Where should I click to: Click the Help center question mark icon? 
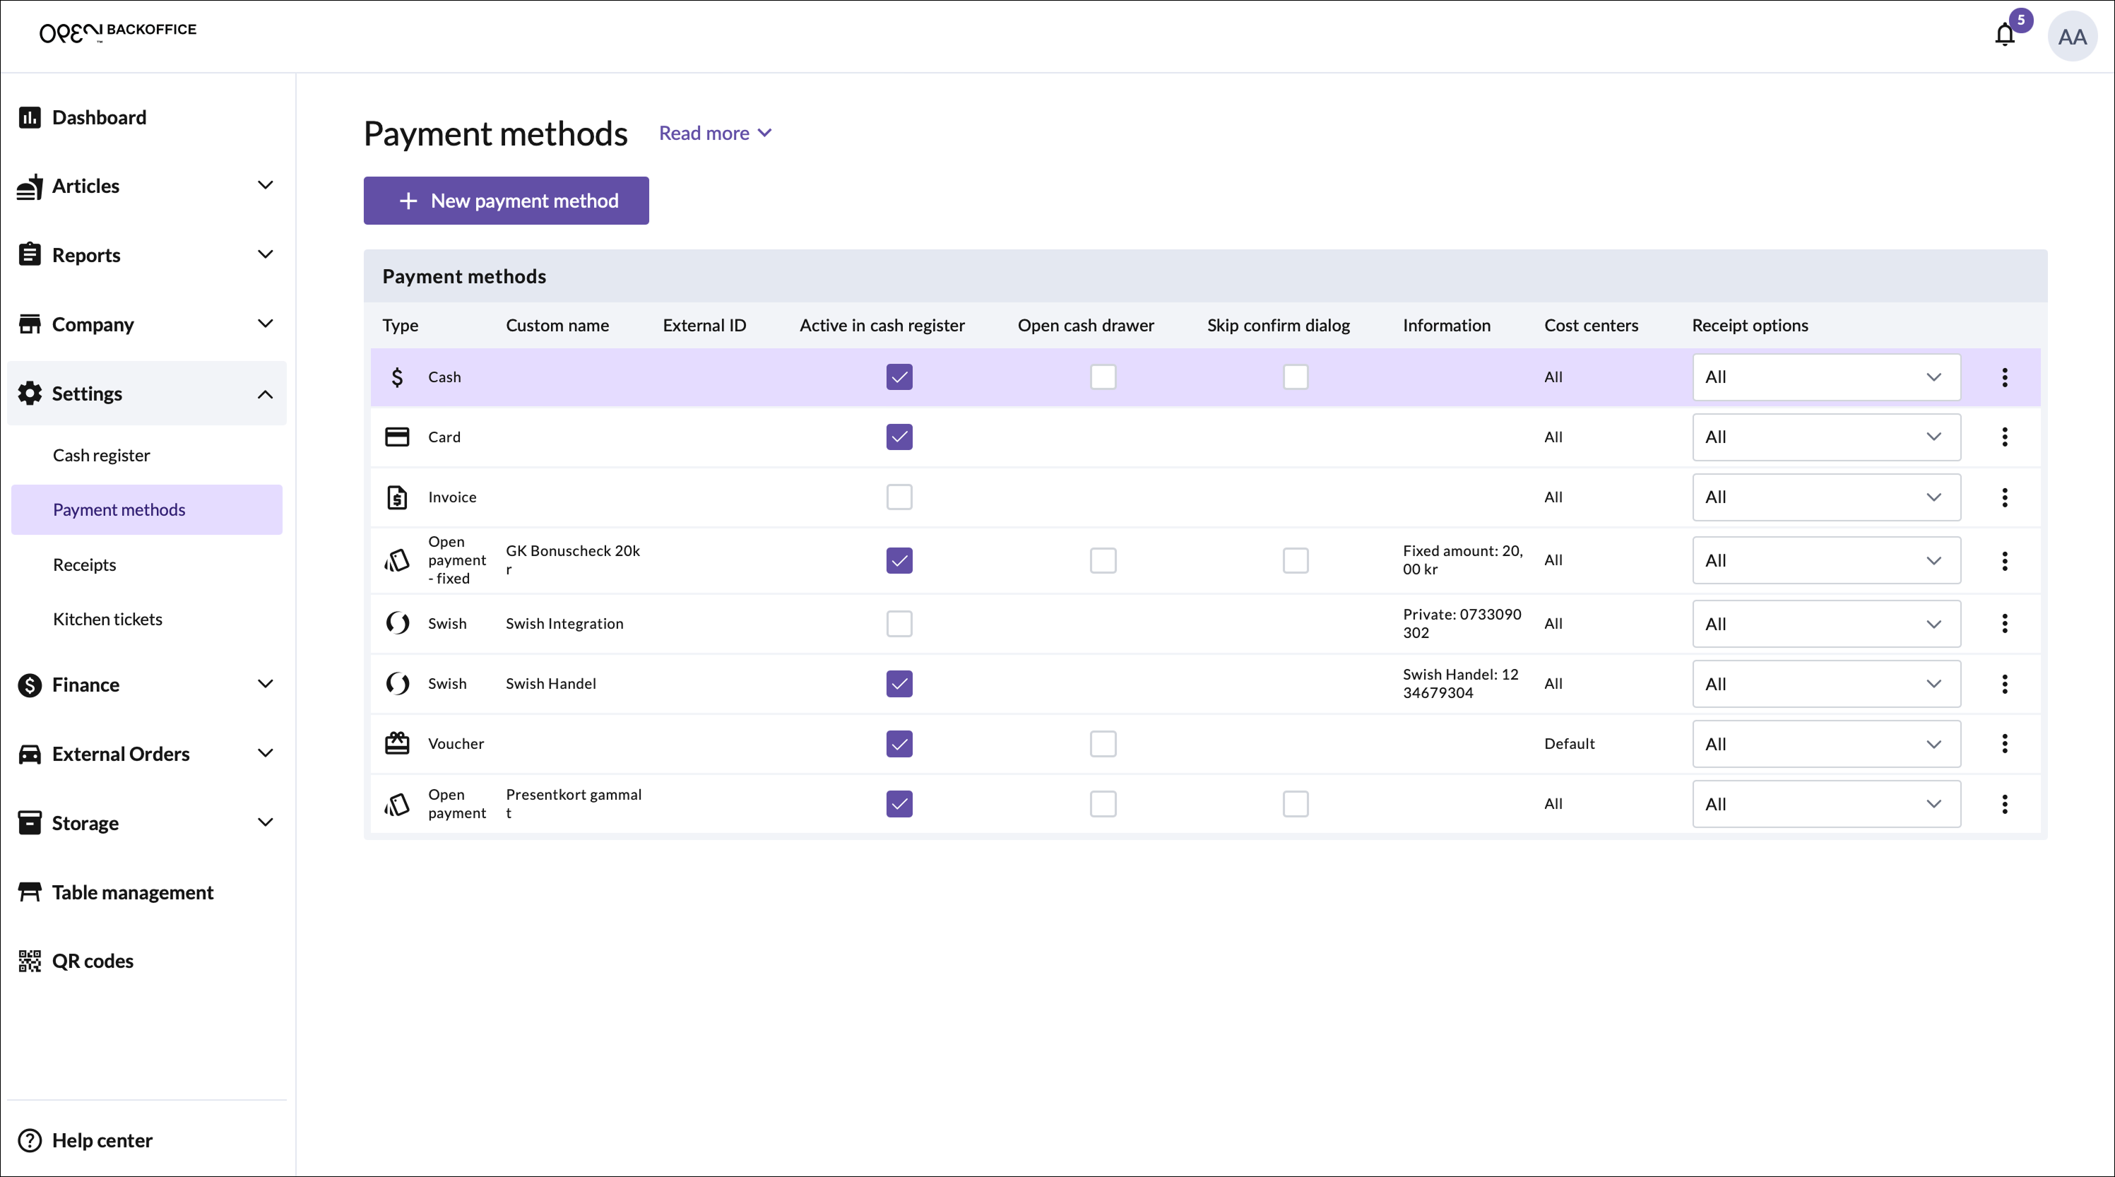[x=30, y=1140]
